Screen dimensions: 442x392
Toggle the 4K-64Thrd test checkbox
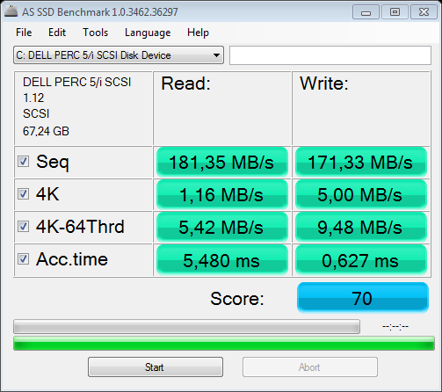(23, 227)
